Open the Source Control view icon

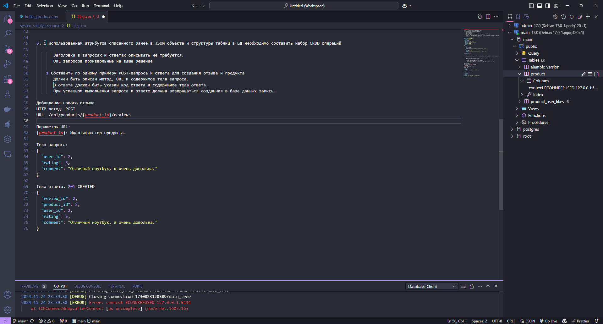point(8,49)
